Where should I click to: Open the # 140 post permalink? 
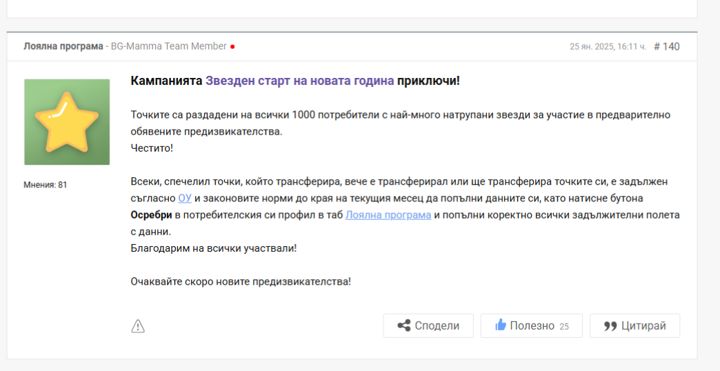(666, 46)
